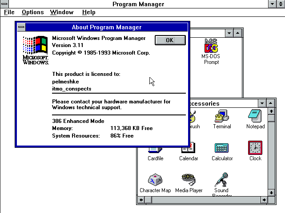This screenshot has width=285, height=213.
Task: Select the Sound Recorder microphone icon
Action: (221, 180)
